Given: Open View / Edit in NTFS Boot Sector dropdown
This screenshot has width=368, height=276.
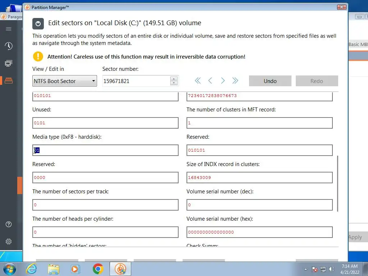Looking at the screenshot, I should pos(65,81).
